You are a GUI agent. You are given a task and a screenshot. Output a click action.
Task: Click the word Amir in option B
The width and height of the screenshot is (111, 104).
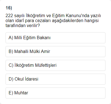(46, 52)
